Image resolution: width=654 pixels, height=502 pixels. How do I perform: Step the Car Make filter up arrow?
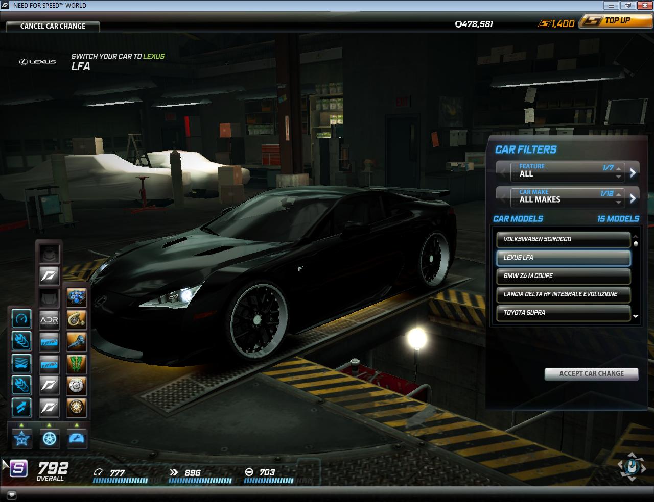619,193
